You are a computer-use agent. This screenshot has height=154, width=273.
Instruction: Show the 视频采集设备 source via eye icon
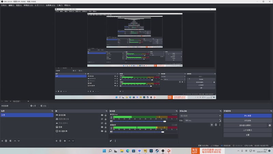[102, 119]
